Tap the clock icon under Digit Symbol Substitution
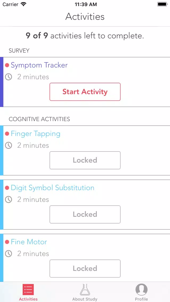Screen dimensions: 170x302 point(9,200)
